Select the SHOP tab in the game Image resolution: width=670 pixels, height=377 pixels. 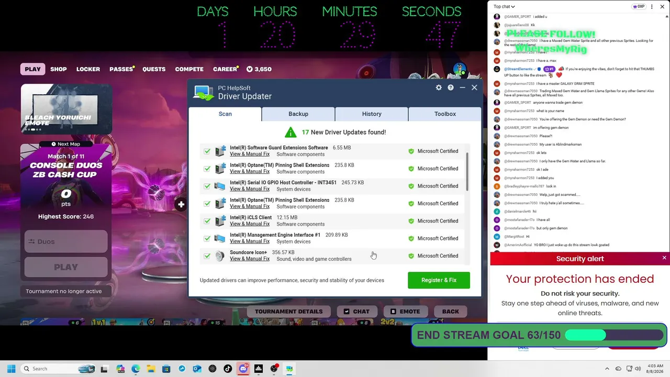[59, 69]
